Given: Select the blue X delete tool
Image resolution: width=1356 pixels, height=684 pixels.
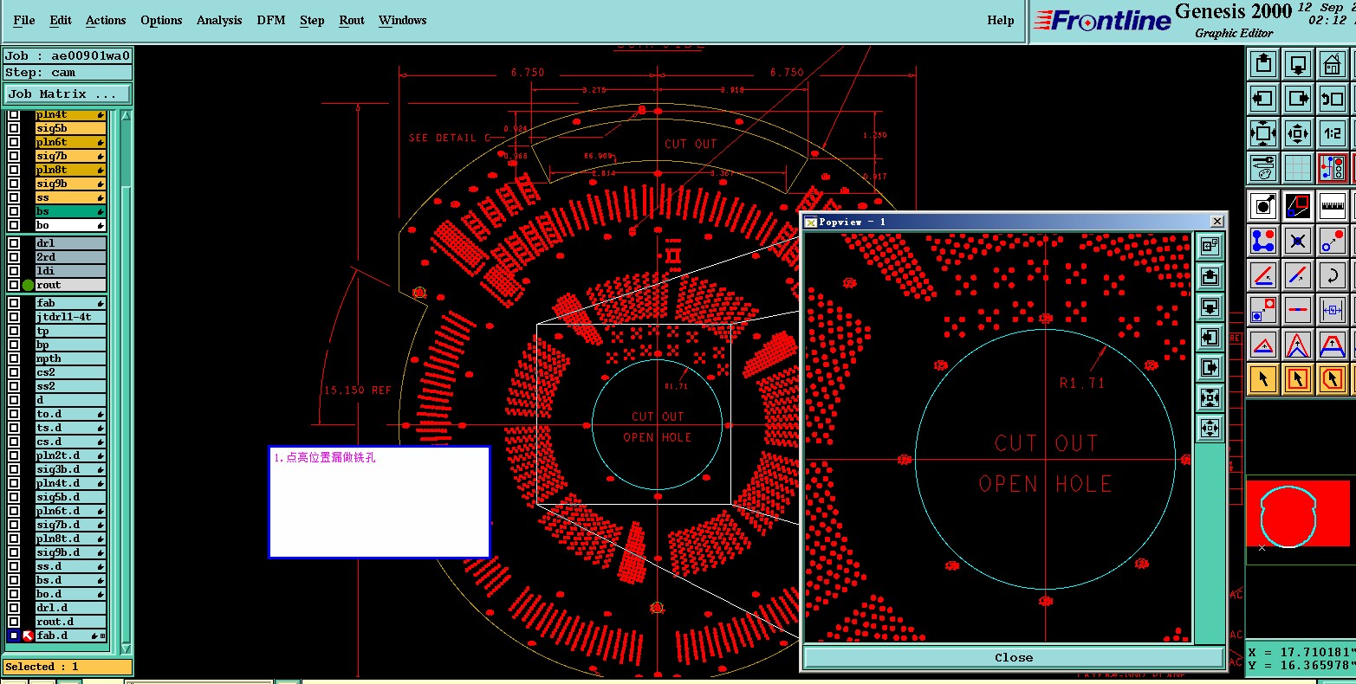Looking at the screenshot, I should (x=1298, y=241).
